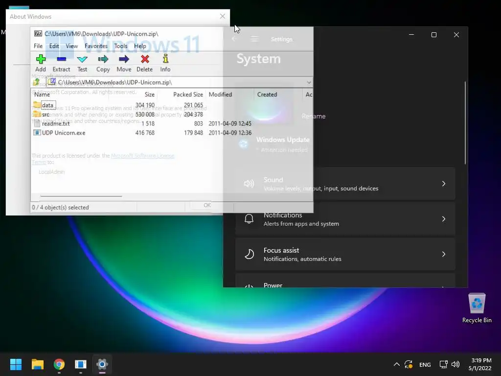The width and height of the screenshot is (501, 376).
Task: Select the readme.txt file icon
Action: (x=37, y=123)
